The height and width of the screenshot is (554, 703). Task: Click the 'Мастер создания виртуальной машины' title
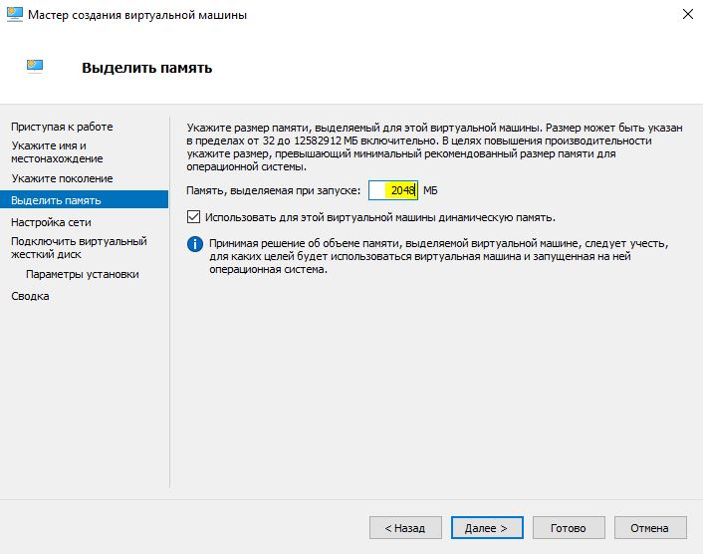[x=137, y=15]
